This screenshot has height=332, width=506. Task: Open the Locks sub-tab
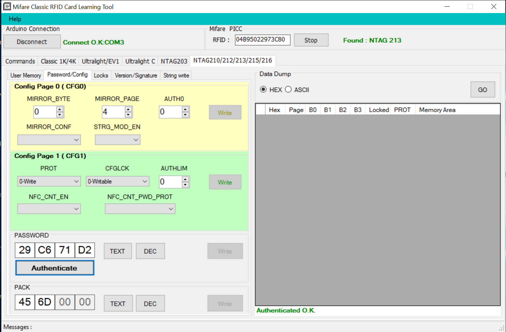point(101,75)
